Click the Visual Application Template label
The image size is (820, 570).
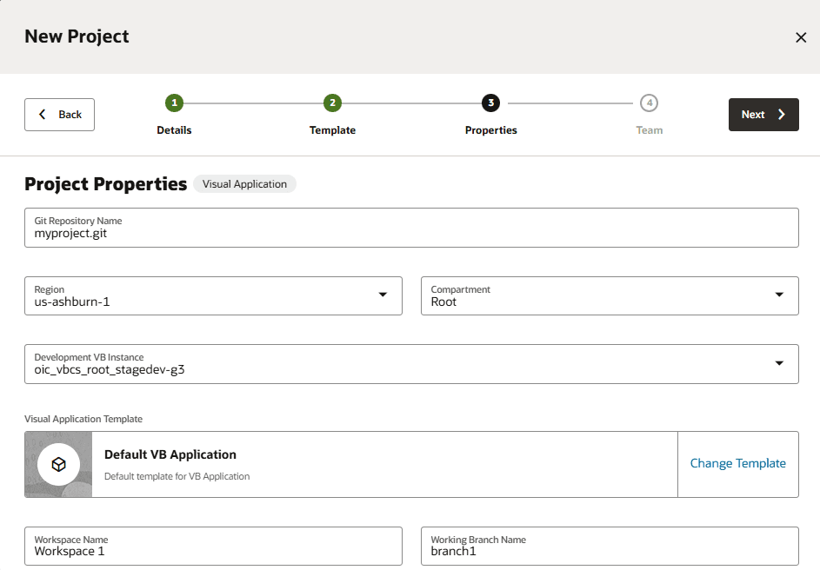click(x=83, y=419)
